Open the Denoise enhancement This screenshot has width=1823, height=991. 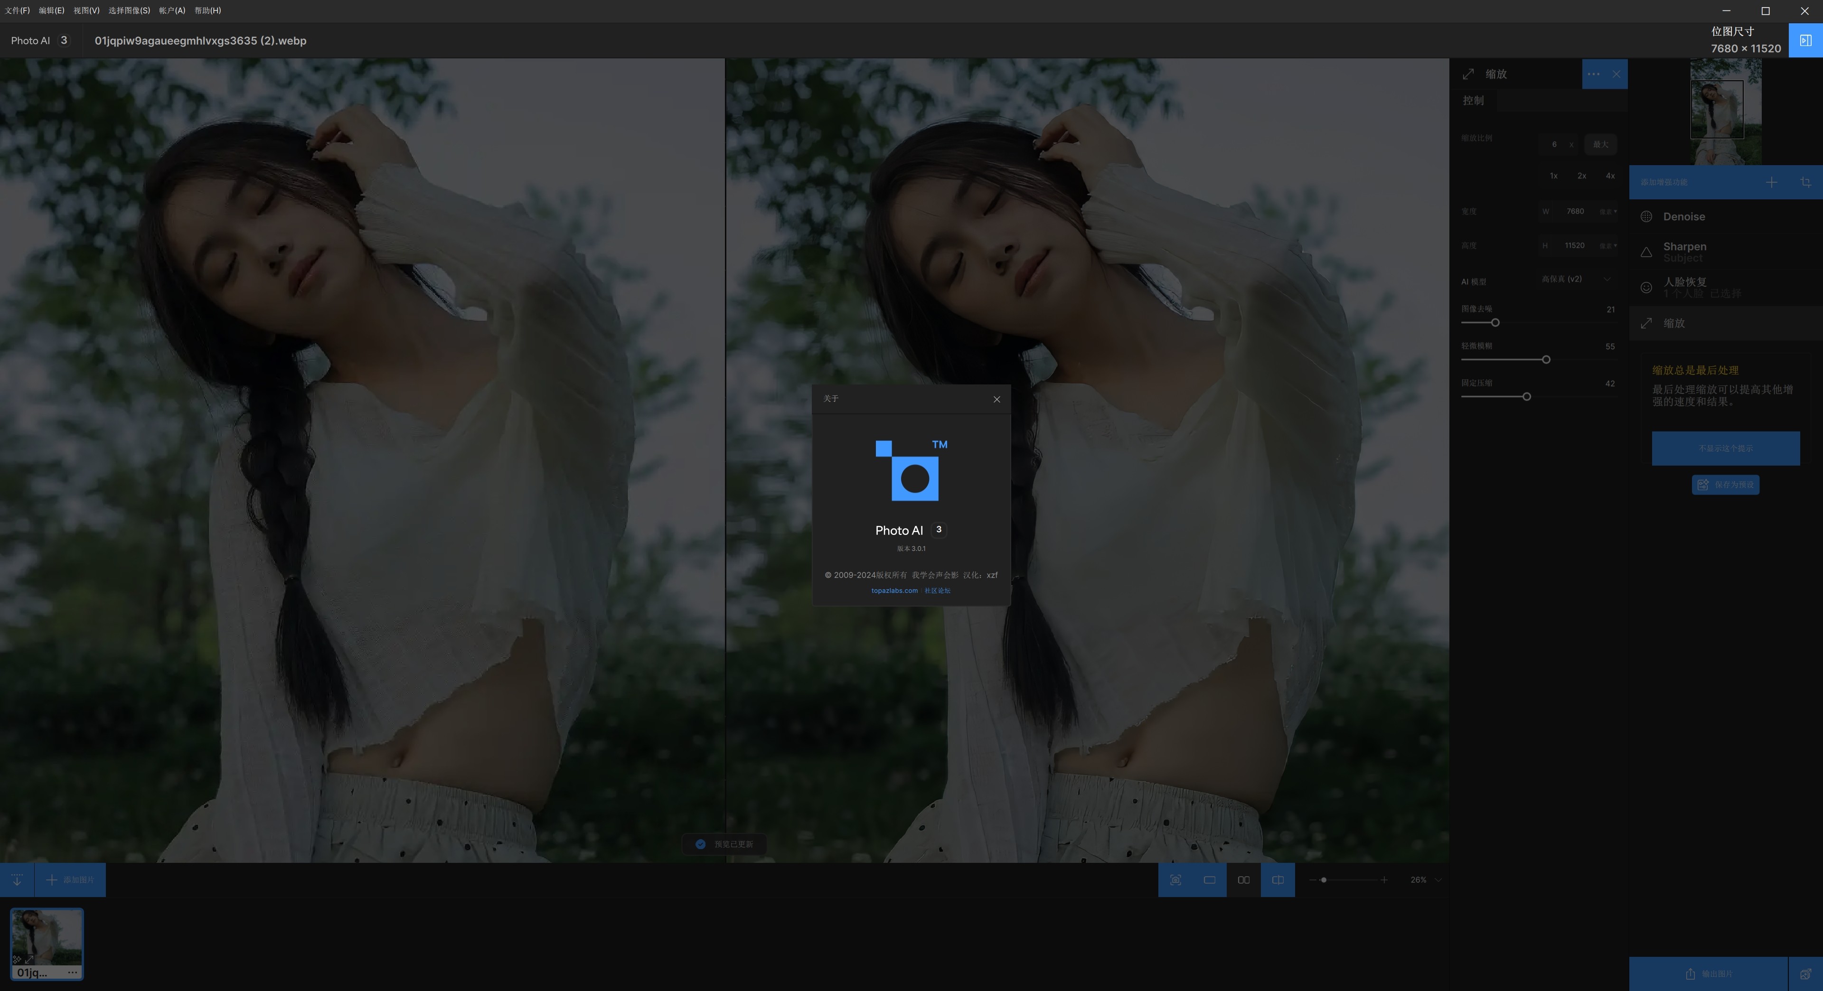click(1726, 216)
